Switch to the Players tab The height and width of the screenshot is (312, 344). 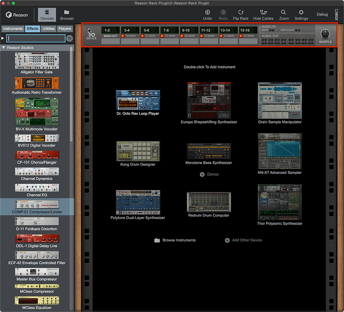(65, 28)
